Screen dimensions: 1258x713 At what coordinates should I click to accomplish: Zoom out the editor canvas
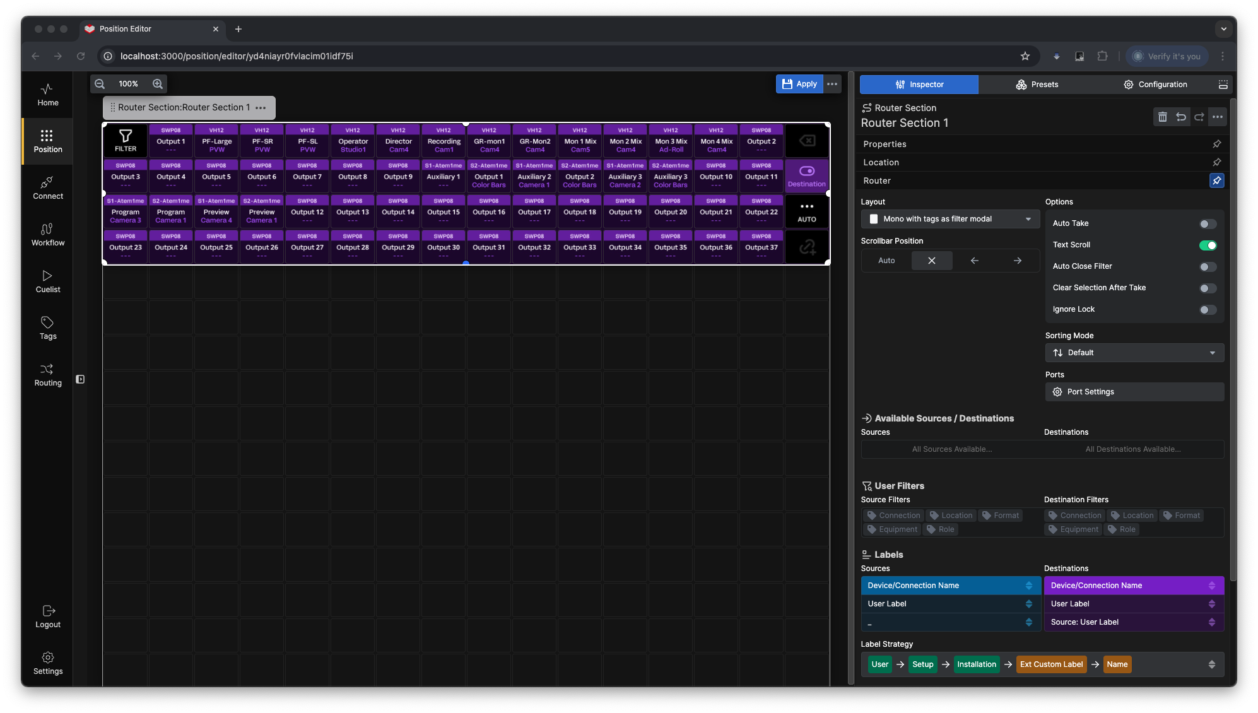[x=100, y=84]
